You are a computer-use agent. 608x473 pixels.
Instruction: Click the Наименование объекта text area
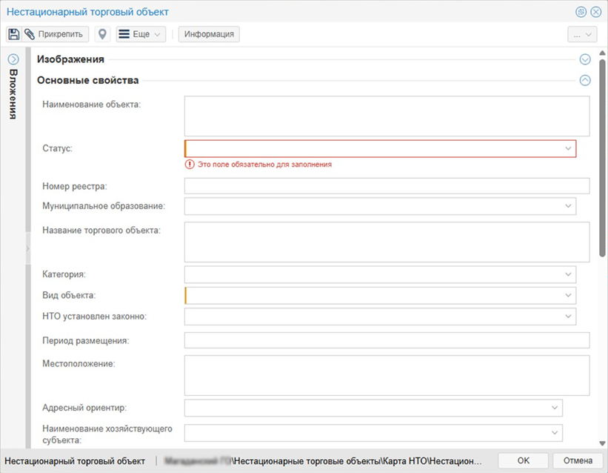coord(387,116)
